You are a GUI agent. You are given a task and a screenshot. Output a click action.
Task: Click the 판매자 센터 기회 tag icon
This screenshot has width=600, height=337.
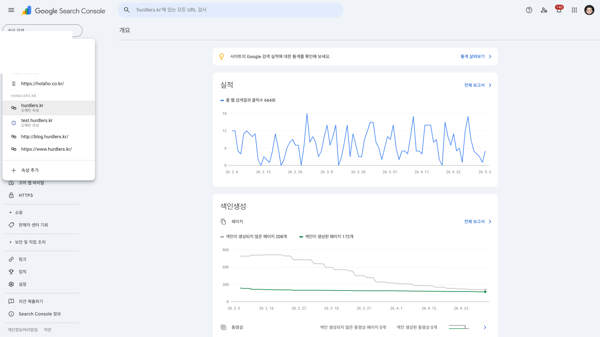pyautogui.click(x=11, y=225)
